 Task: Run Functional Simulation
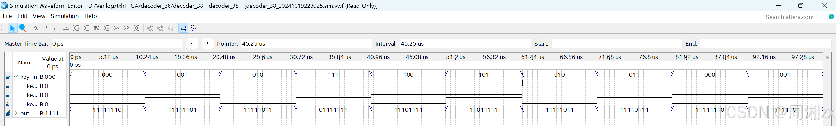(x=150, y=28)
